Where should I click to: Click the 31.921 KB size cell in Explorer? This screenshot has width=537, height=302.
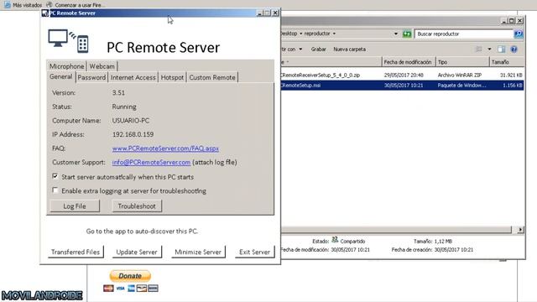click(x=511, y=75)
